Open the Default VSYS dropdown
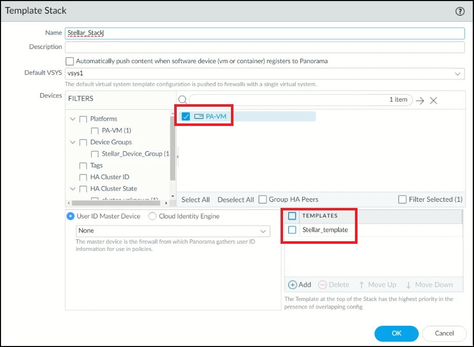 [458, 73]
